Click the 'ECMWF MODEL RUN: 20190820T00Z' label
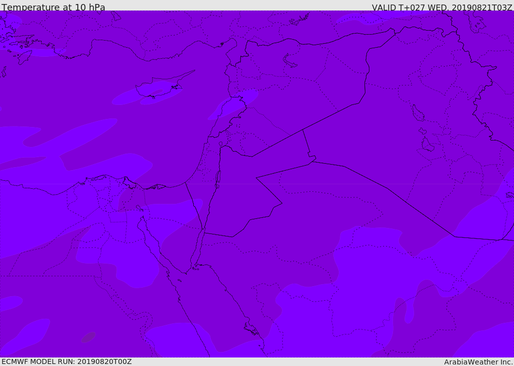The width and height of the screenshot is (514, 366). (x=67, y=361)
